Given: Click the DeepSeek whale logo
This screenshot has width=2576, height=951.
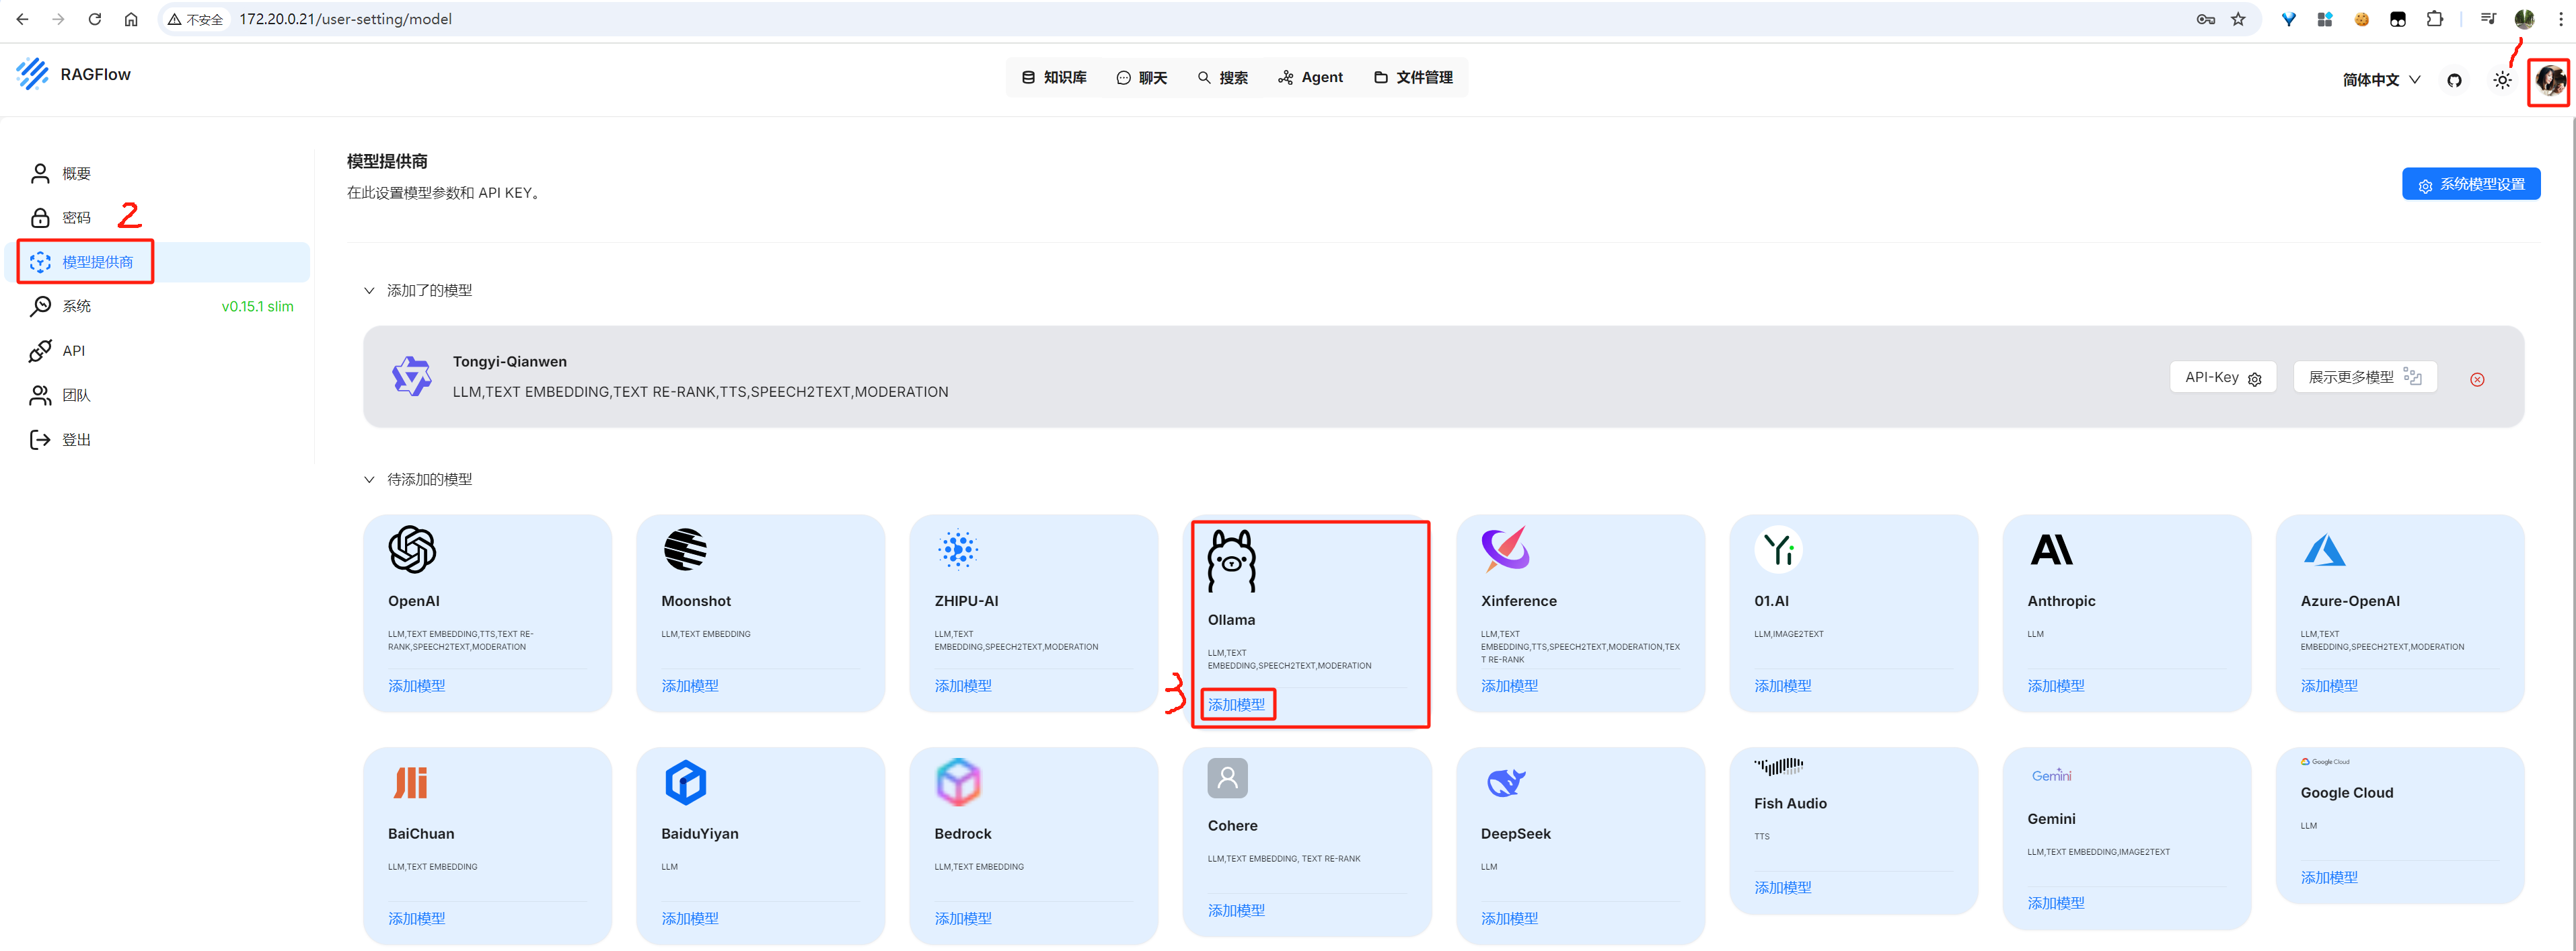Looking at the screenshot, I should point(1505,782).
